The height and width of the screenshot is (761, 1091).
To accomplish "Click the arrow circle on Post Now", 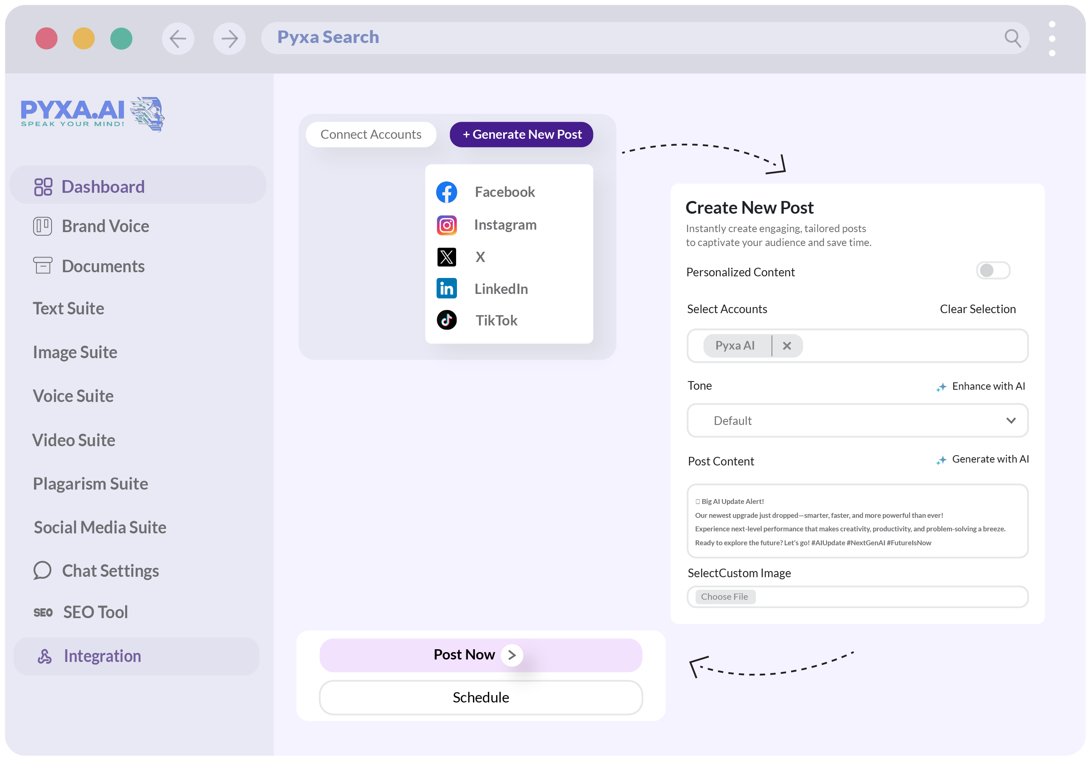I will 512,655.
